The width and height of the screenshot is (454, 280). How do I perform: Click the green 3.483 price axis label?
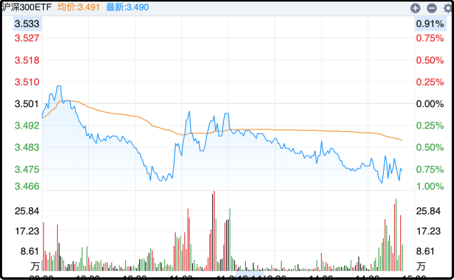[27, 148]
